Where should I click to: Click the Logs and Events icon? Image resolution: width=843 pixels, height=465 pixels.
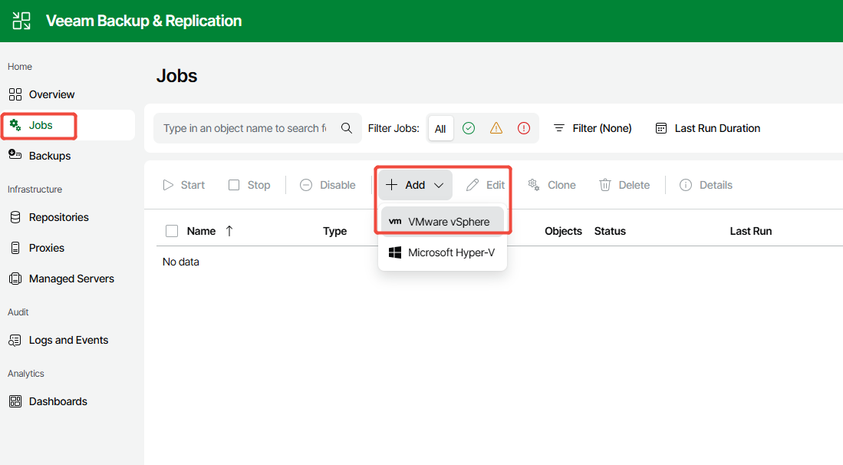click(15, 340)
